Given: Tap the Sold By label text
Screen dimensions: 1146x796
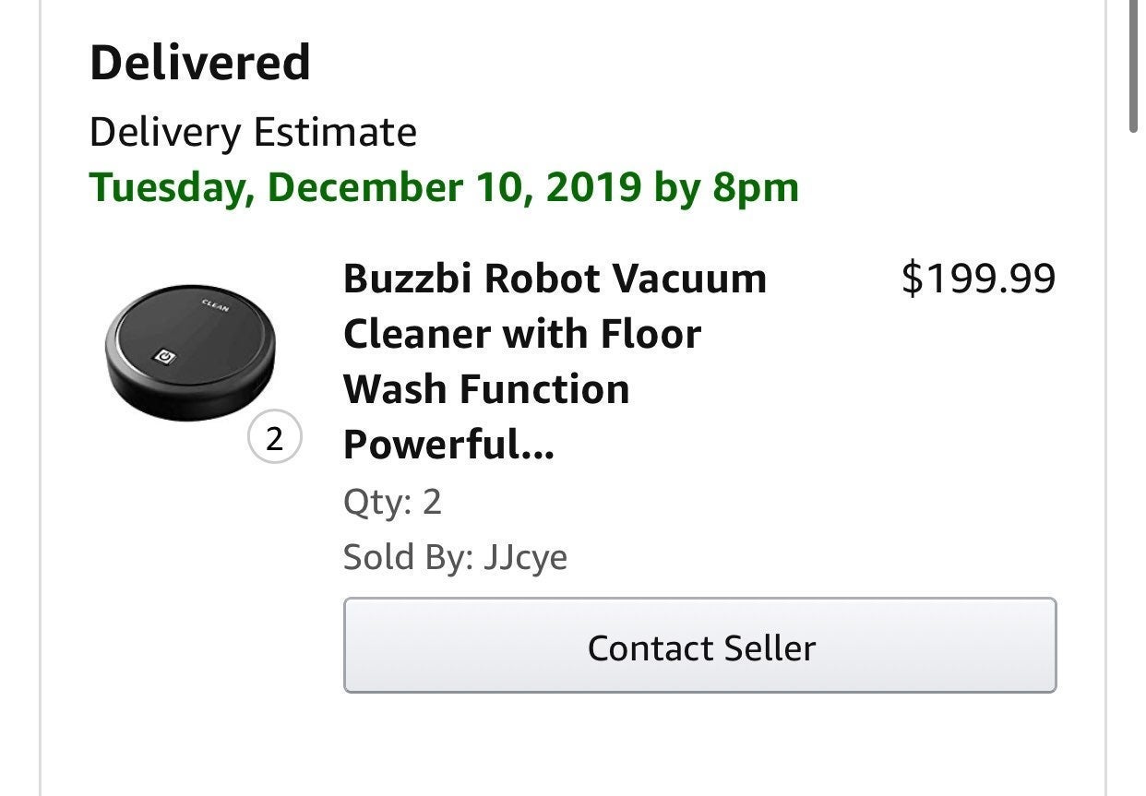Looking at the screenshot, I should (x=408, y=558).
